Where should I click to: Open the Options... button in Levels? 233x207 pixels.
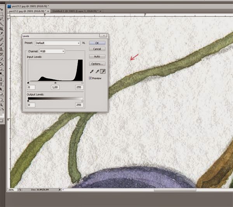point(97,64)
